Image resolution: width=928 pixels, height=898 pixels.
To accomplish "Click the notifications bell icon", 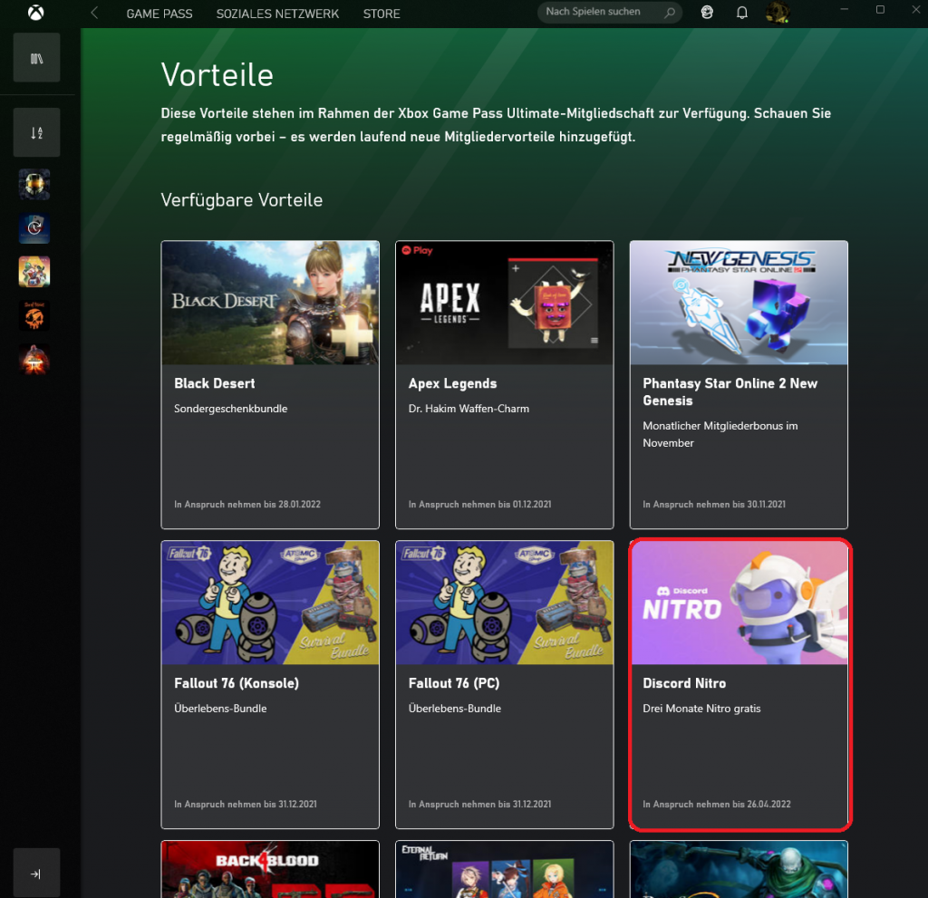I will (x=741, y=13).
